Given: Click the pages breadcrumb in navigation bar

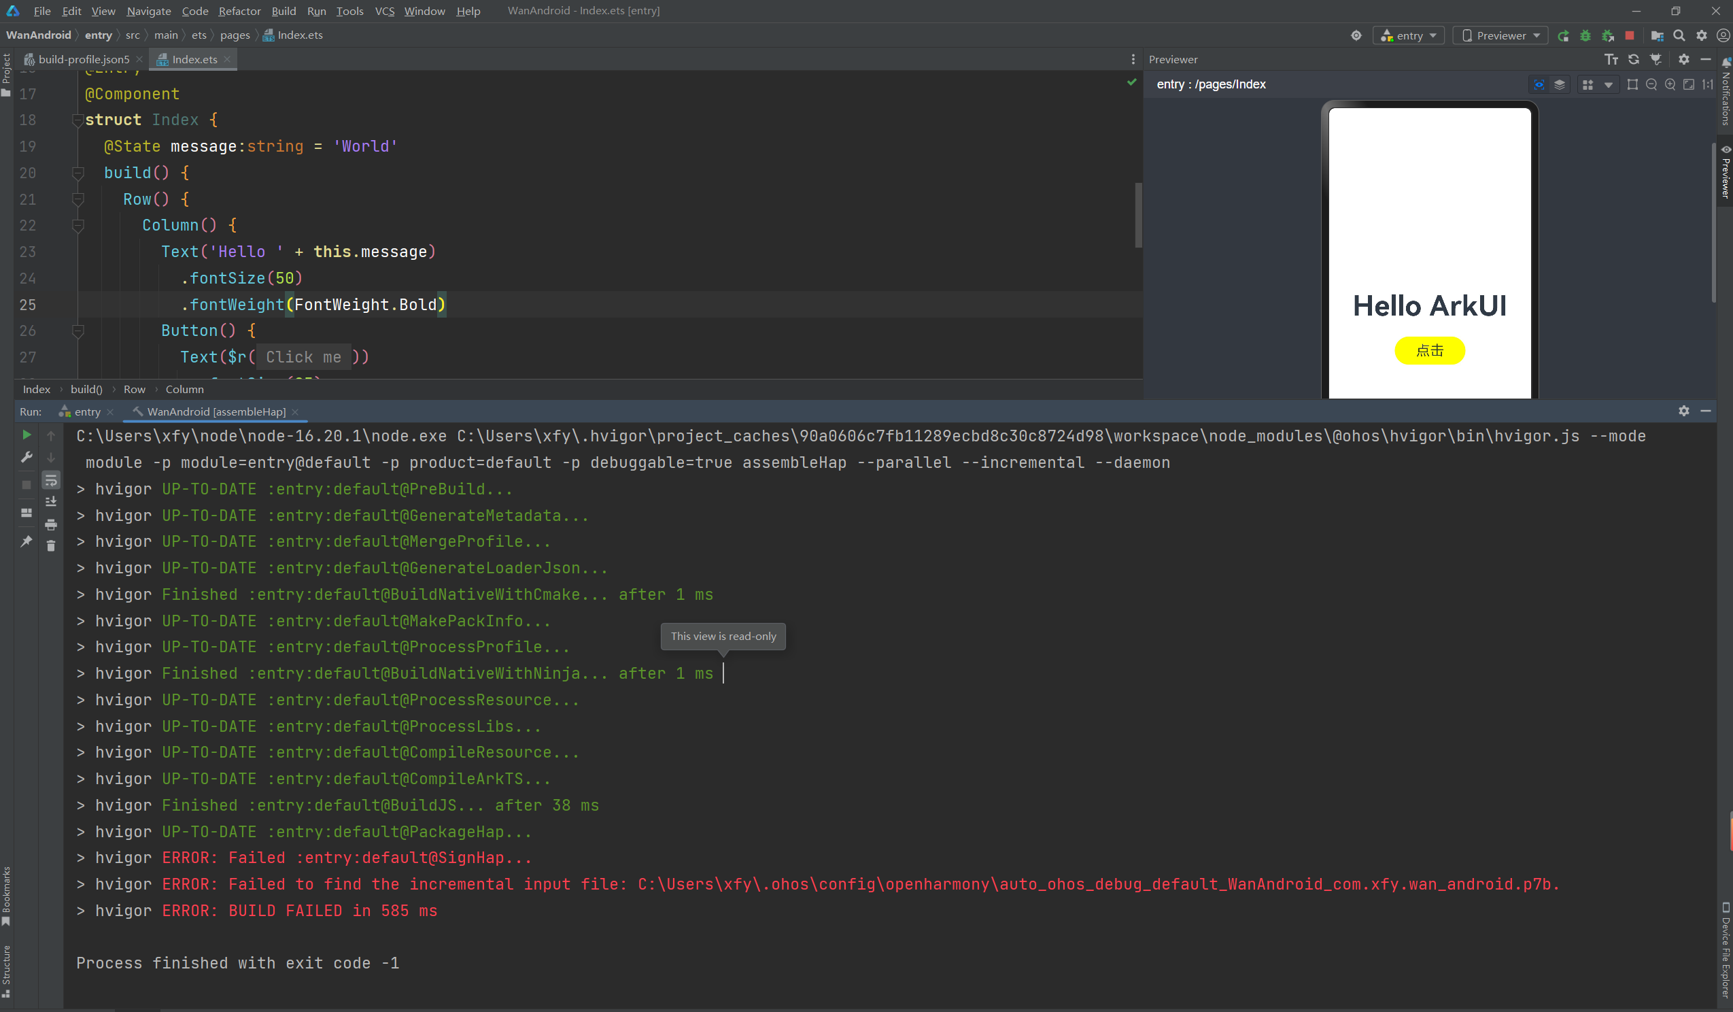Looking at the screenshot, I should tap(235, 35).
